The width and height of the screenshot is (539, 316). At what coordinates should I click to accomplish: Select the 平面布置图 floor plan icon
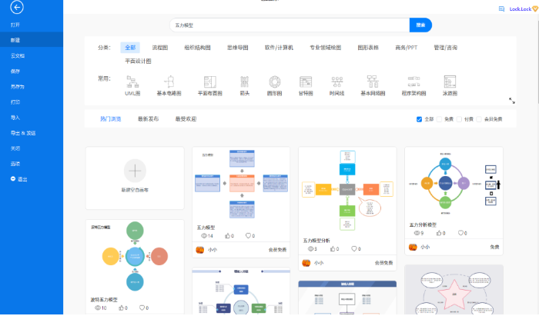click(x=209, y=82)
